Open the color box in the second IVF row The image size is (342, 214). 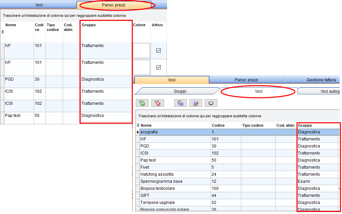tap(141, 68)
